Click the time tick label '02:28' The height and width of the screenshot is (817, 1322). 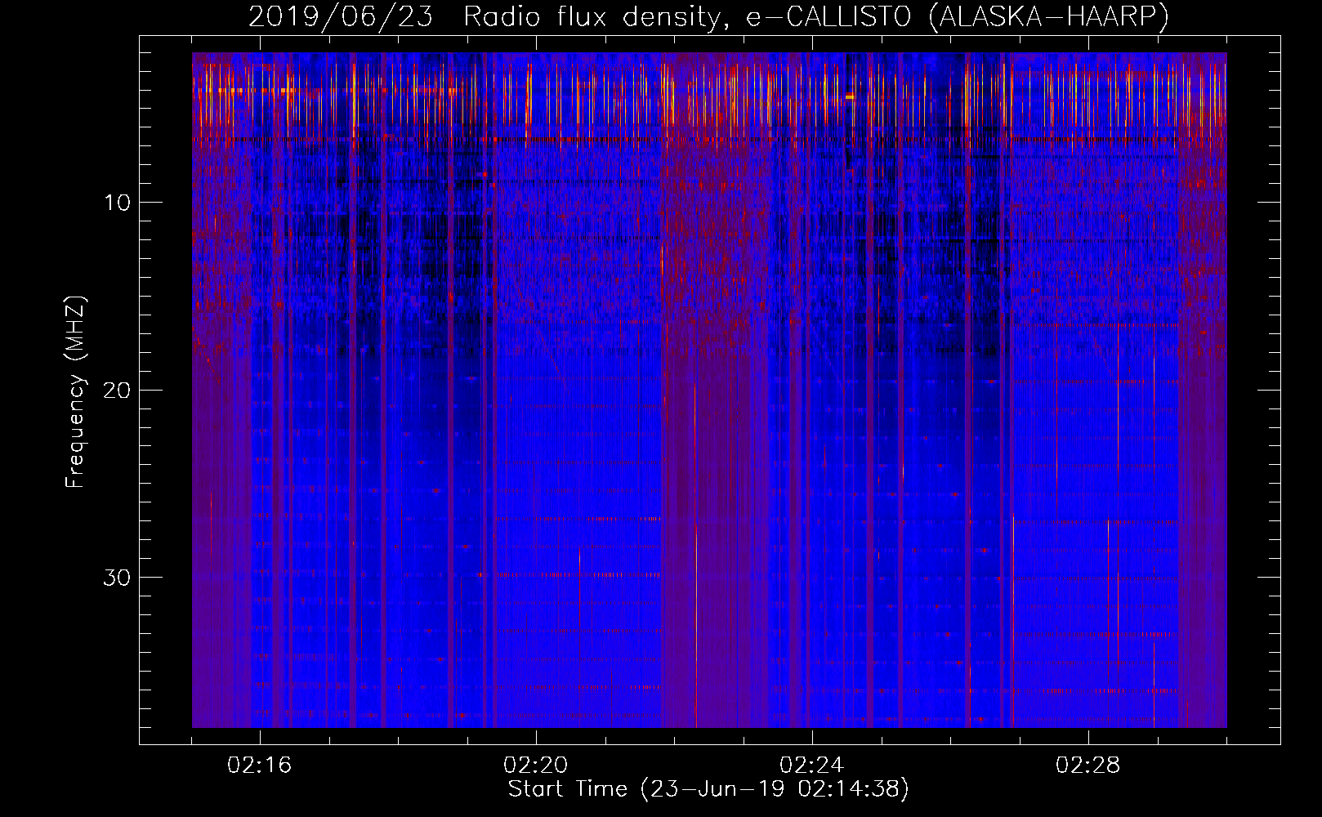point(1088,766)
